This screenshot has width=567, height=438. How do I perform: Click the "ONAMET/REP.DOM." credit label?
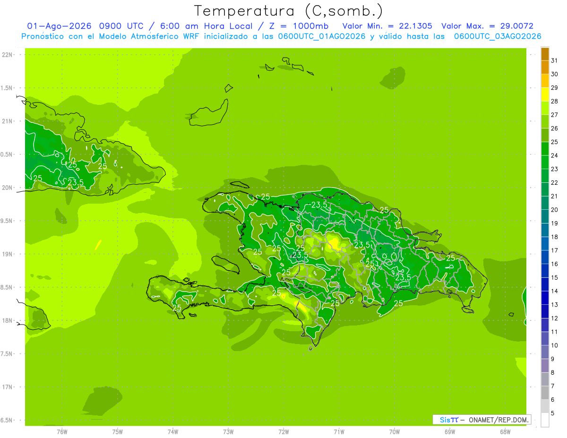pyautogui.click(x=499, y=420)
